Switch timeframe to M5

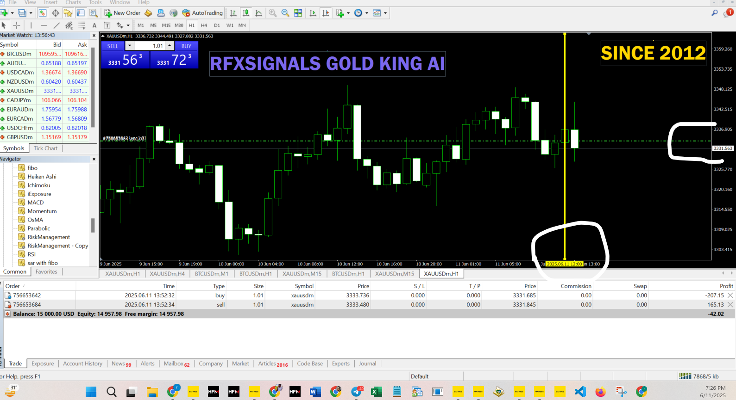(x=153, y=25)
